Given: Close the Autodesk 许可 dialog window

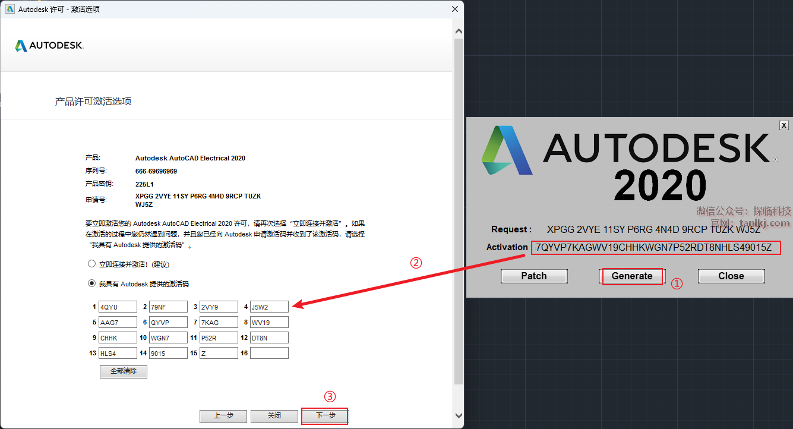Looking at the screenshot, I should tap(455, 9).
